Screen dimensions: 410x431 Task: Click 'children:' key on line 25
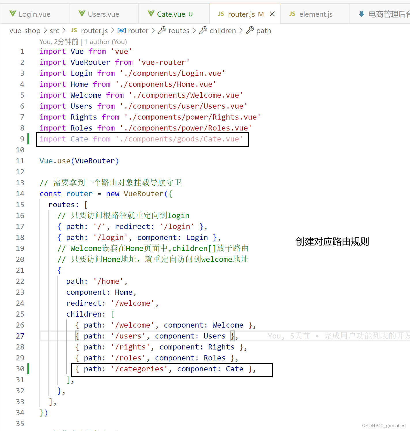pos(86,314)
